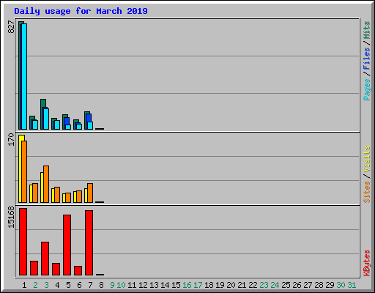
Task: Click day 2 on the x-axis
Action: 35,285
